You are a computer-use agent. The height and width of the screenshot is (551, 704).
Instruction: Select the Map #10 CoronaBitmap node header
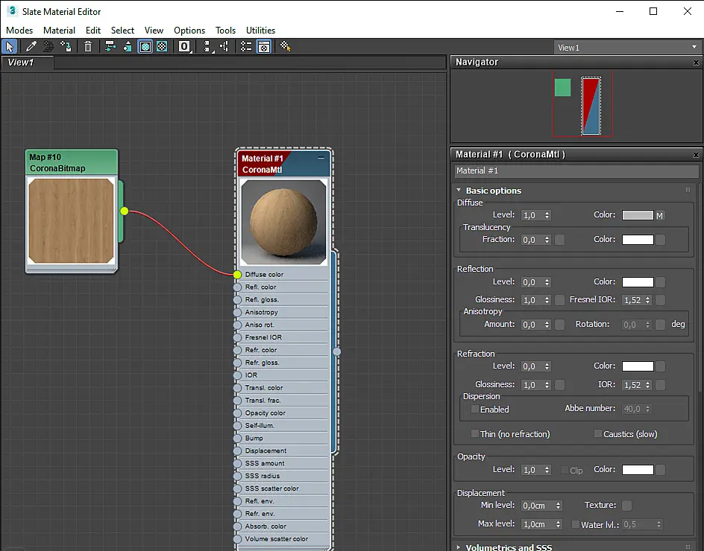(72, 163)
